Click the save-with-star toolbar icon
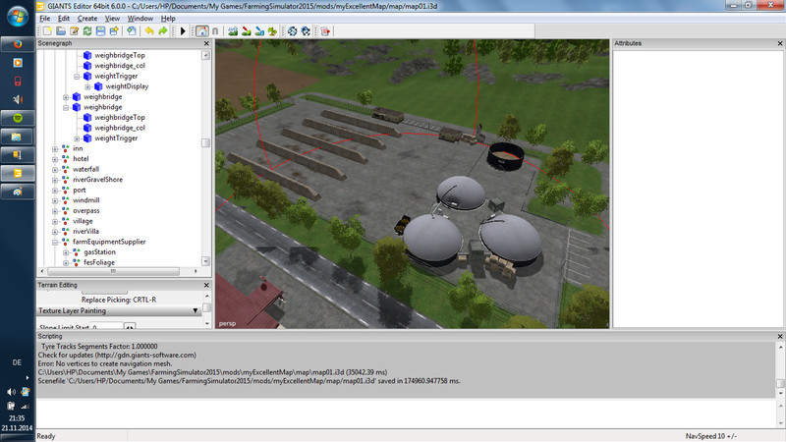786x442 pixels. (114, 31)
